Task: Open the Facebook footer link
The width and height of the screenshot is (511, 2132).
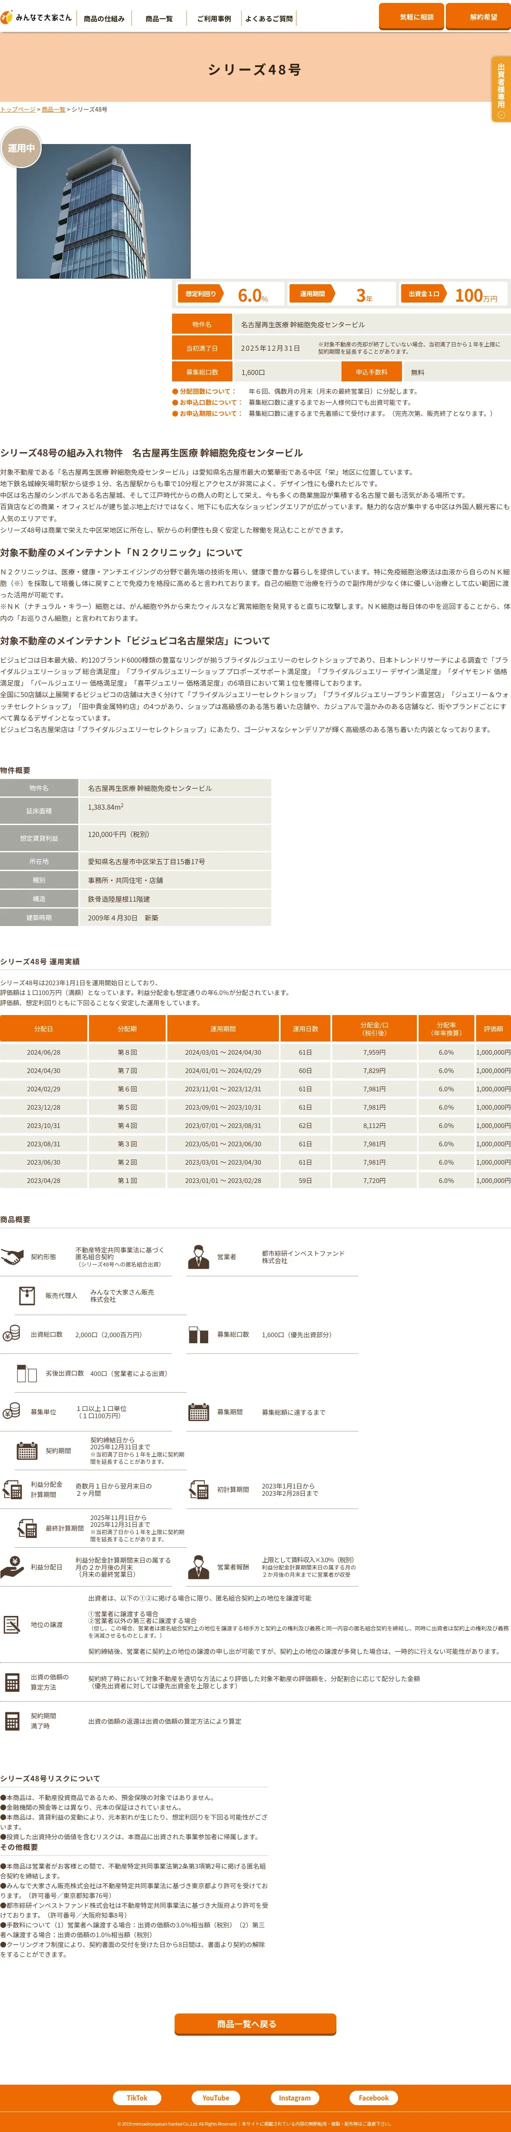Action: click(x=374, y=2097)
